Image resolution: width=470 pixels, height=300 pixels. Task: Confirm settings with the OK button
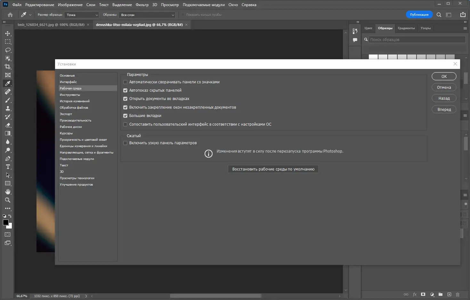[x=444, y=76]
